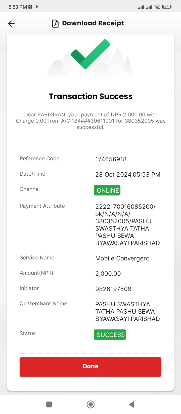Tap the Mobile Convergent service name value

[x=122, y=258]
